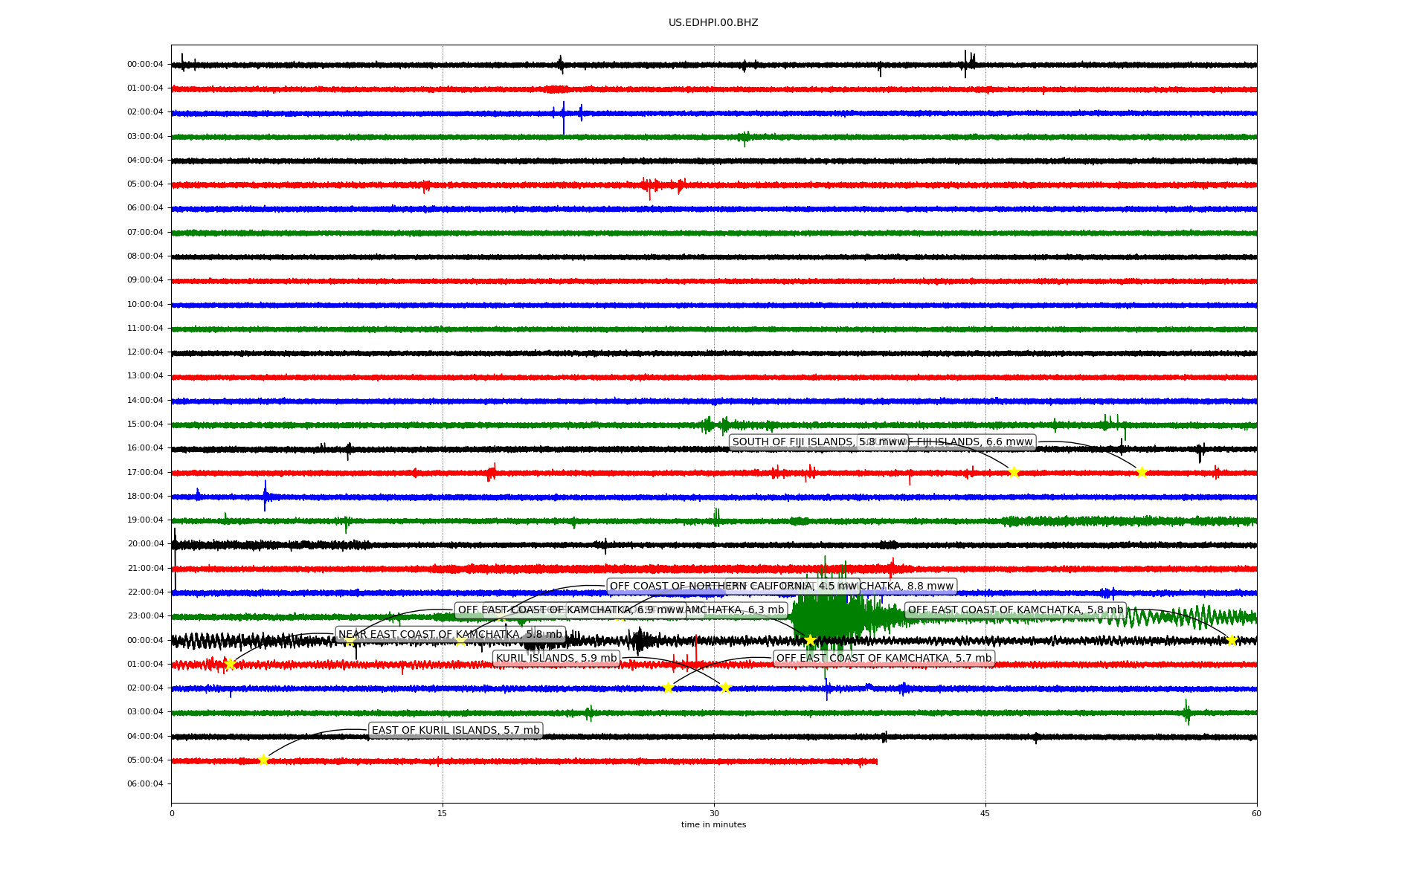This screenshot has width=1428, height=892.
Task: Click the 'KAMCHATKA, 6.3 mb' annotation label
Action: point(736,610)
